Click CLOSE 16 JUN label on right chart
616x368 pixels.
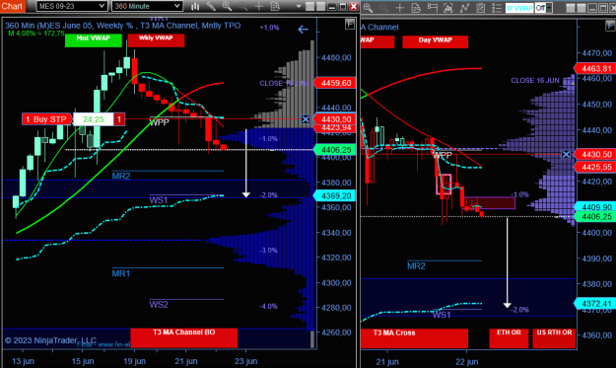(x=534, y=81)
